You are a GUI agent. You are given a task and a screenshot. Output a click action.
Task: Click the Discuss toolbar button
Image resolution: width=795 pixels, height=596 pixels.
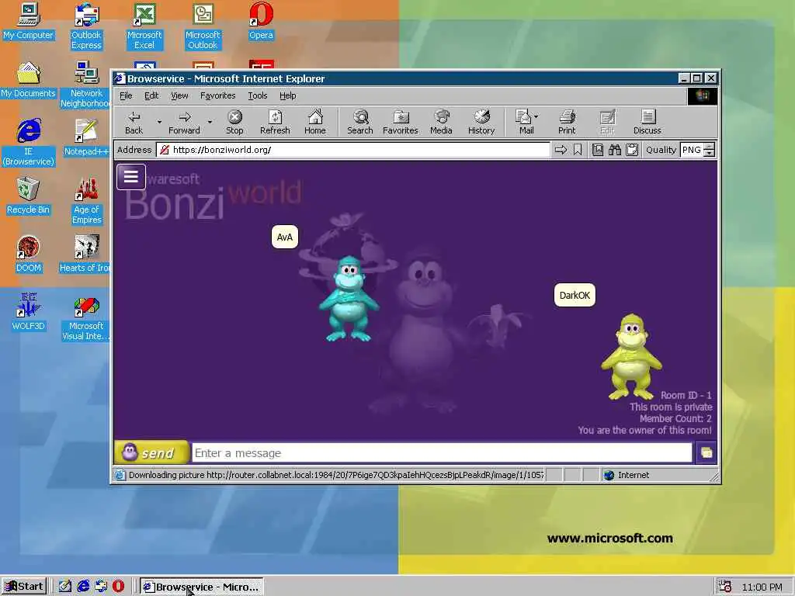click(647, 122)
